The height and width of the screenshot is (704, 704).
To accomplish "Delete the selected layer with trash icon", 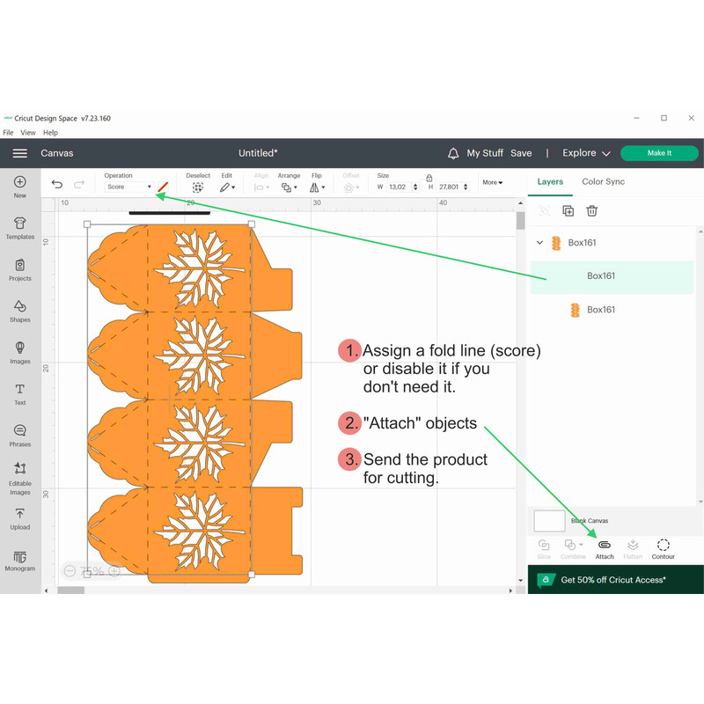I will 592,211.
